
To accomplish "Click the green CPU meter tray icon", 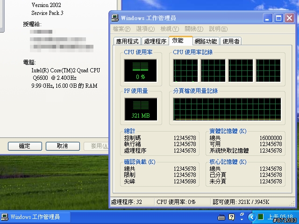I will (261, 217).
